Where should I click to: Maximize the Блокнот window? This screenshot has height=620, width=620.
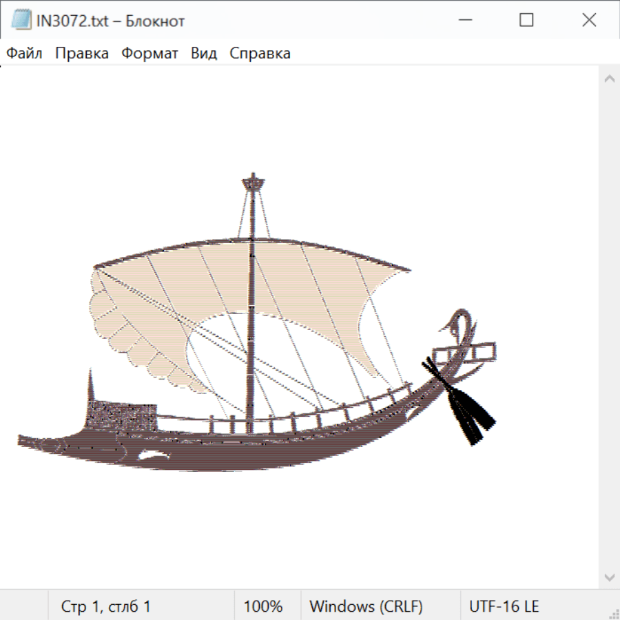tap(526, 21)
